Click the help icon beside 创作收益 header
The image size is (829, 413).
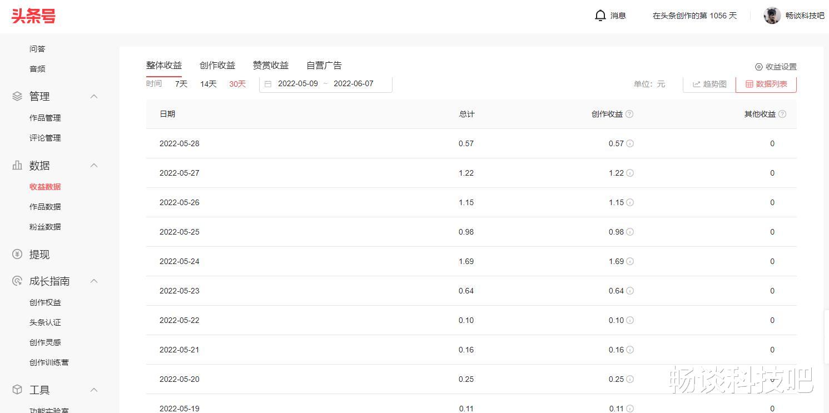coord(629,113)
